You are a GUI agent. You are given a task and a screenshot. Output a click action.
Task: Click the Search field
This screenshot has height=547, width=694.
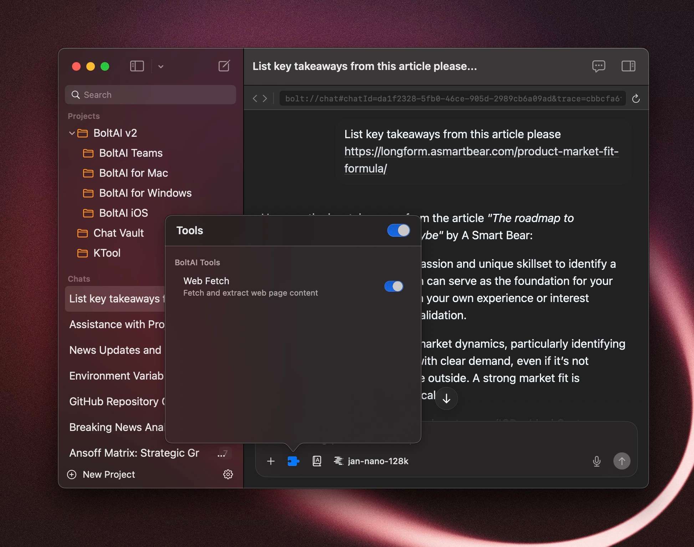(x=150, y=95)
